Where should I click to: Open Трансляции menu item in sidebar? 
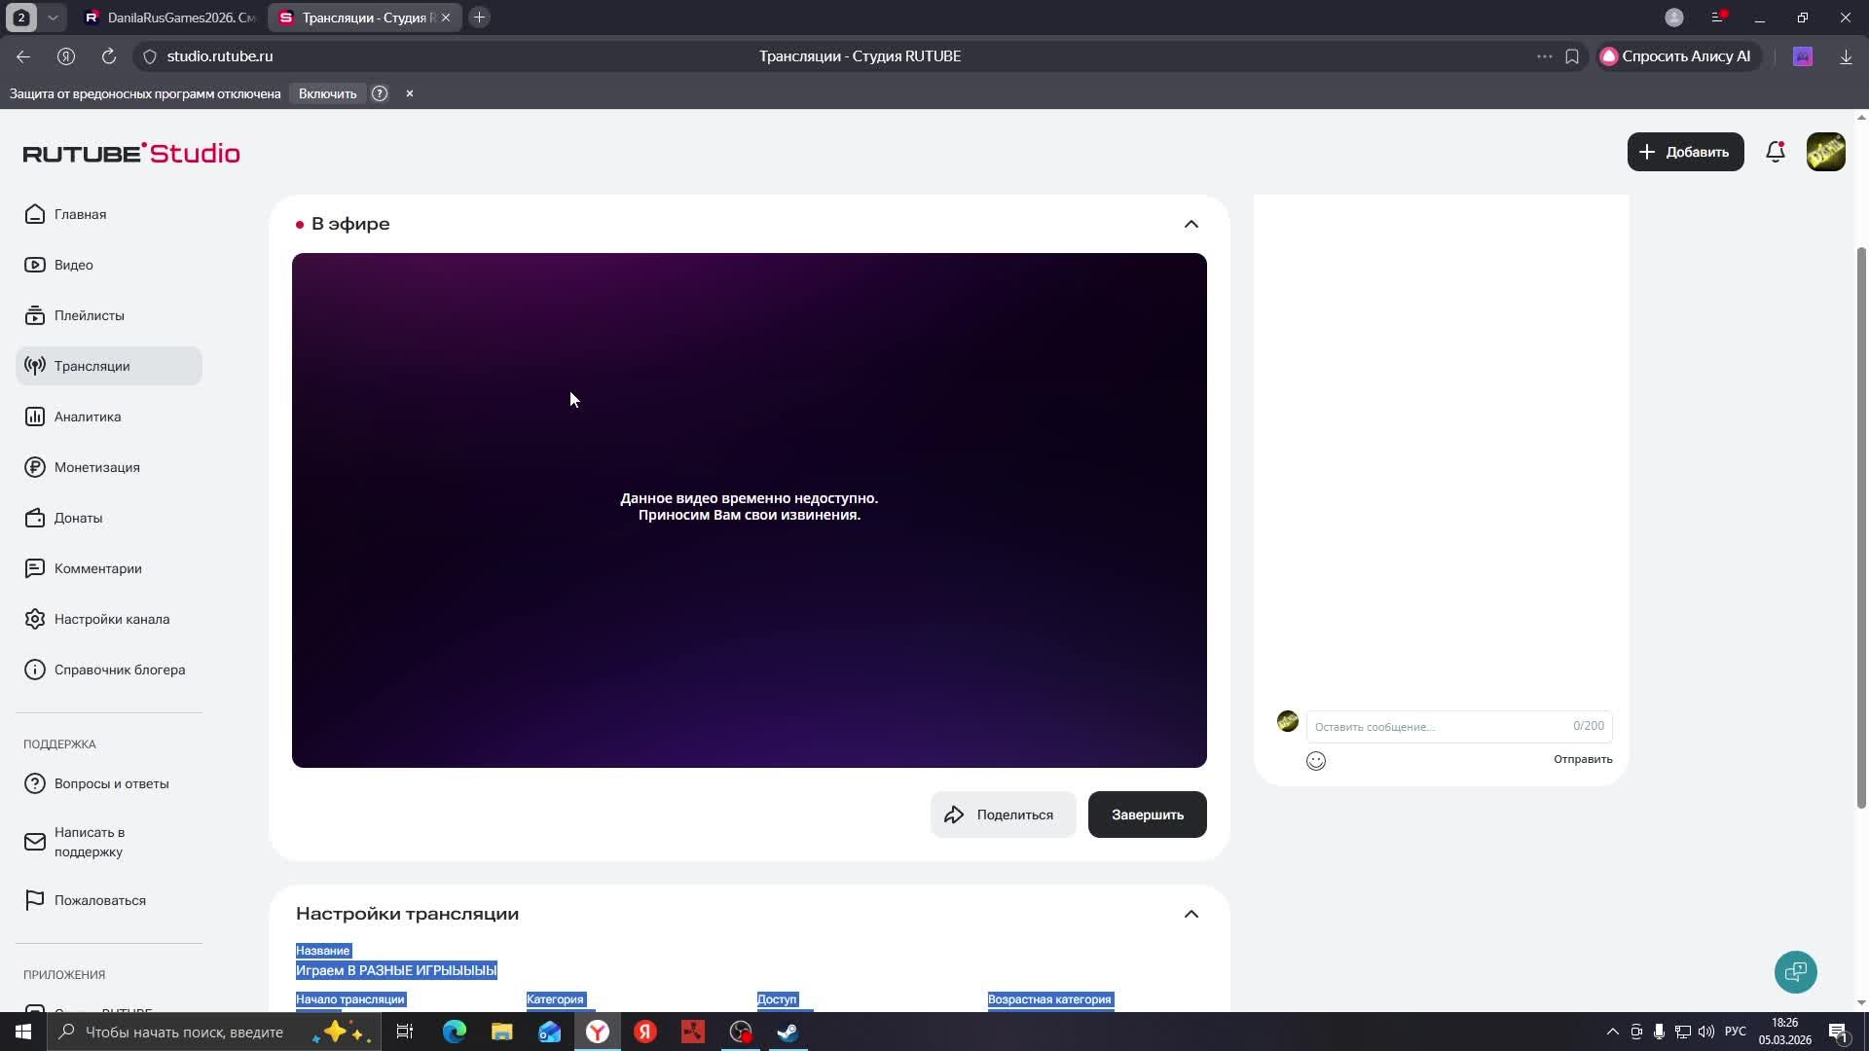(92, 366)
